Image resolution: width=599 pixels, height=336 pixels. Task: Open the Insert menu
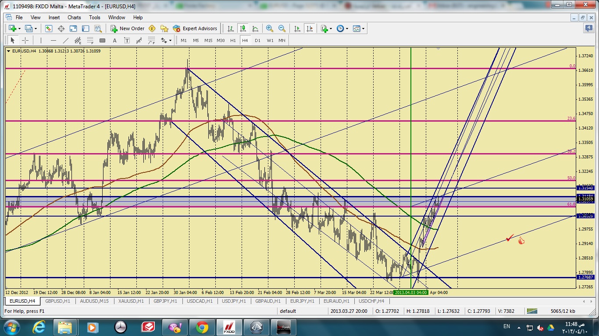coord(54,17)
